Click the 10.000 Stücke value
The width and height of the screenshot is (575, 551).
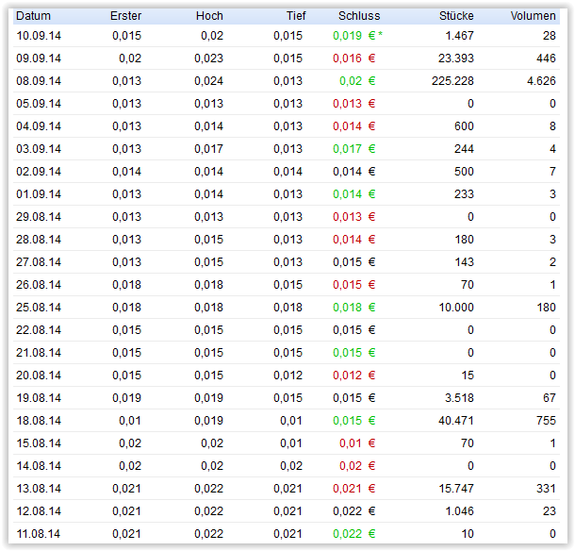(456, 308)
